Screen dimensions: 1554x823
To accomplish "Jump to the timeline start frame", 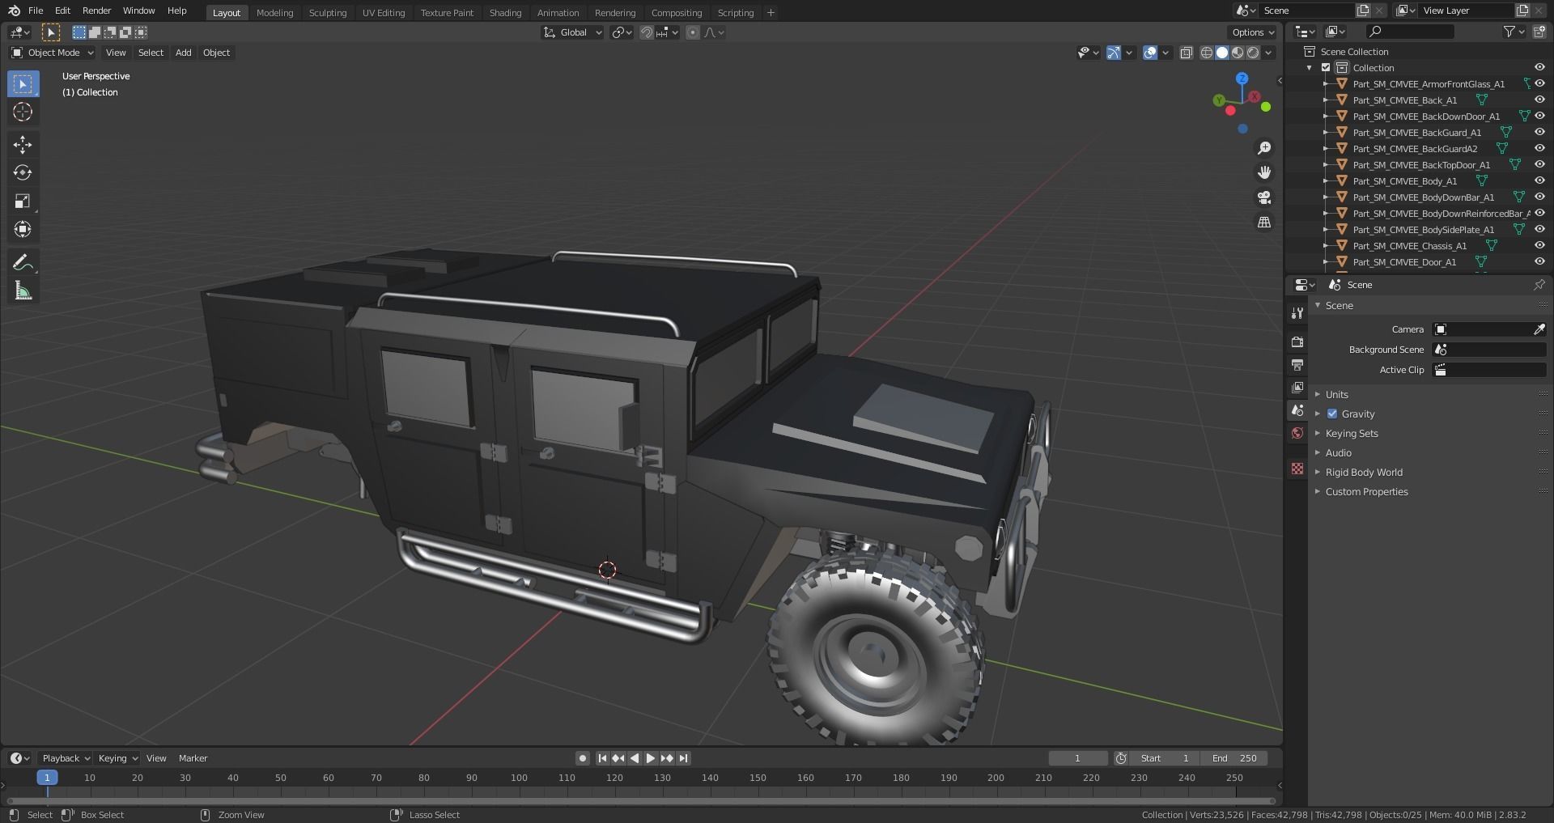I will pos(602,758).
